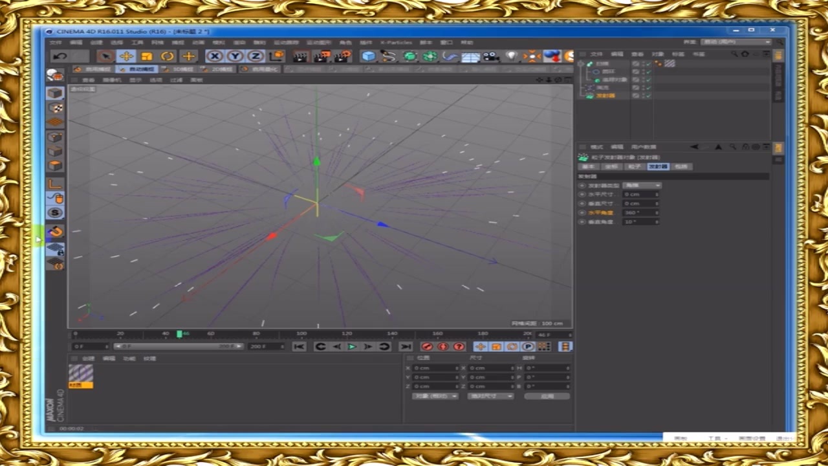Click the X position field showing 0 cm
Screen dimensions: 828x466
tap(436, 368)
